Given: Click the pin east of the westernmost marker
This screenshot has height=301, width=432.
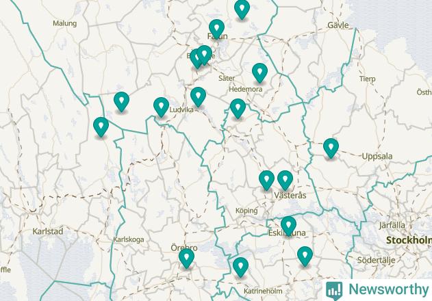Looking at the screenshot, I should coord(121,102).
